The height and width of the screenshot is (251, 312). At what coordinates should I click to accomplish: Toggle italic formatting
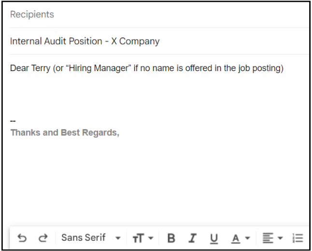coord(193,238)
